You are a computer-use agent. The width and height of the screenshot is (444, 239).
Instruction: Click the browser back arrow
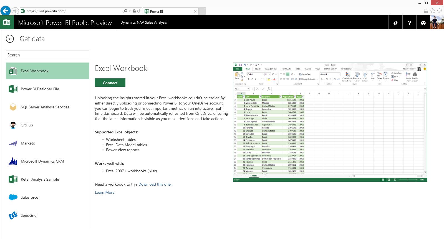(x=5, y=11)
